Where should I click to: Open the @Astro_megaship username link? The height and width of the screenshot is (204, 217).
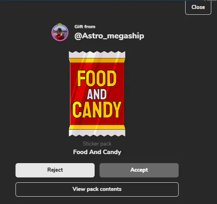109,36
